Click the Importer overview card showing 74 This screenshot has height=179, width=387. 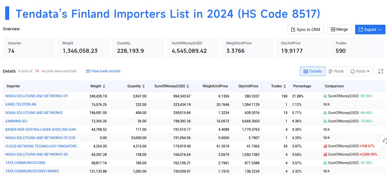point(29,48)
